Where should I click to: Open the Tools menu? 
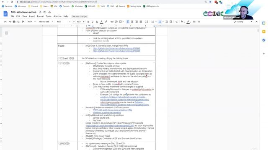click(x=49, y=16)
